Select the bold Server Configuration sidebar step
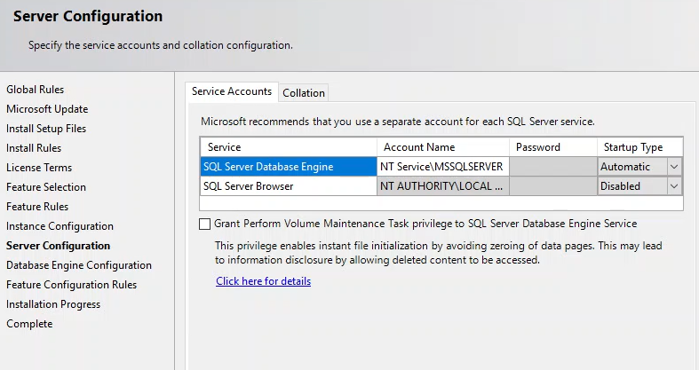This screenshot has width=699, height=370. [x=59, y=246]
